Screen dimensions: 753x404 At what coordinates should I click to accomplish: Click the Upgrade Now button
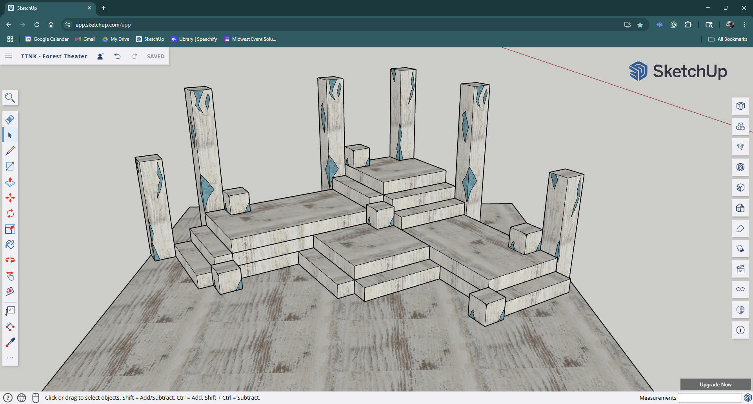tap(715, 384)
